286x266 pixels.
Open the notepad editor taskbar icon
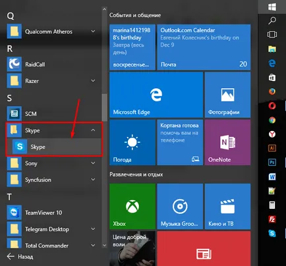(272, 191)
